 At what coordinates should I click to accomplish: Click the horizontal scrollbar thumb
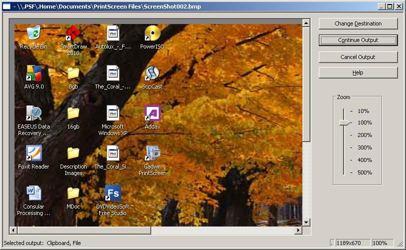click(84, 230)
